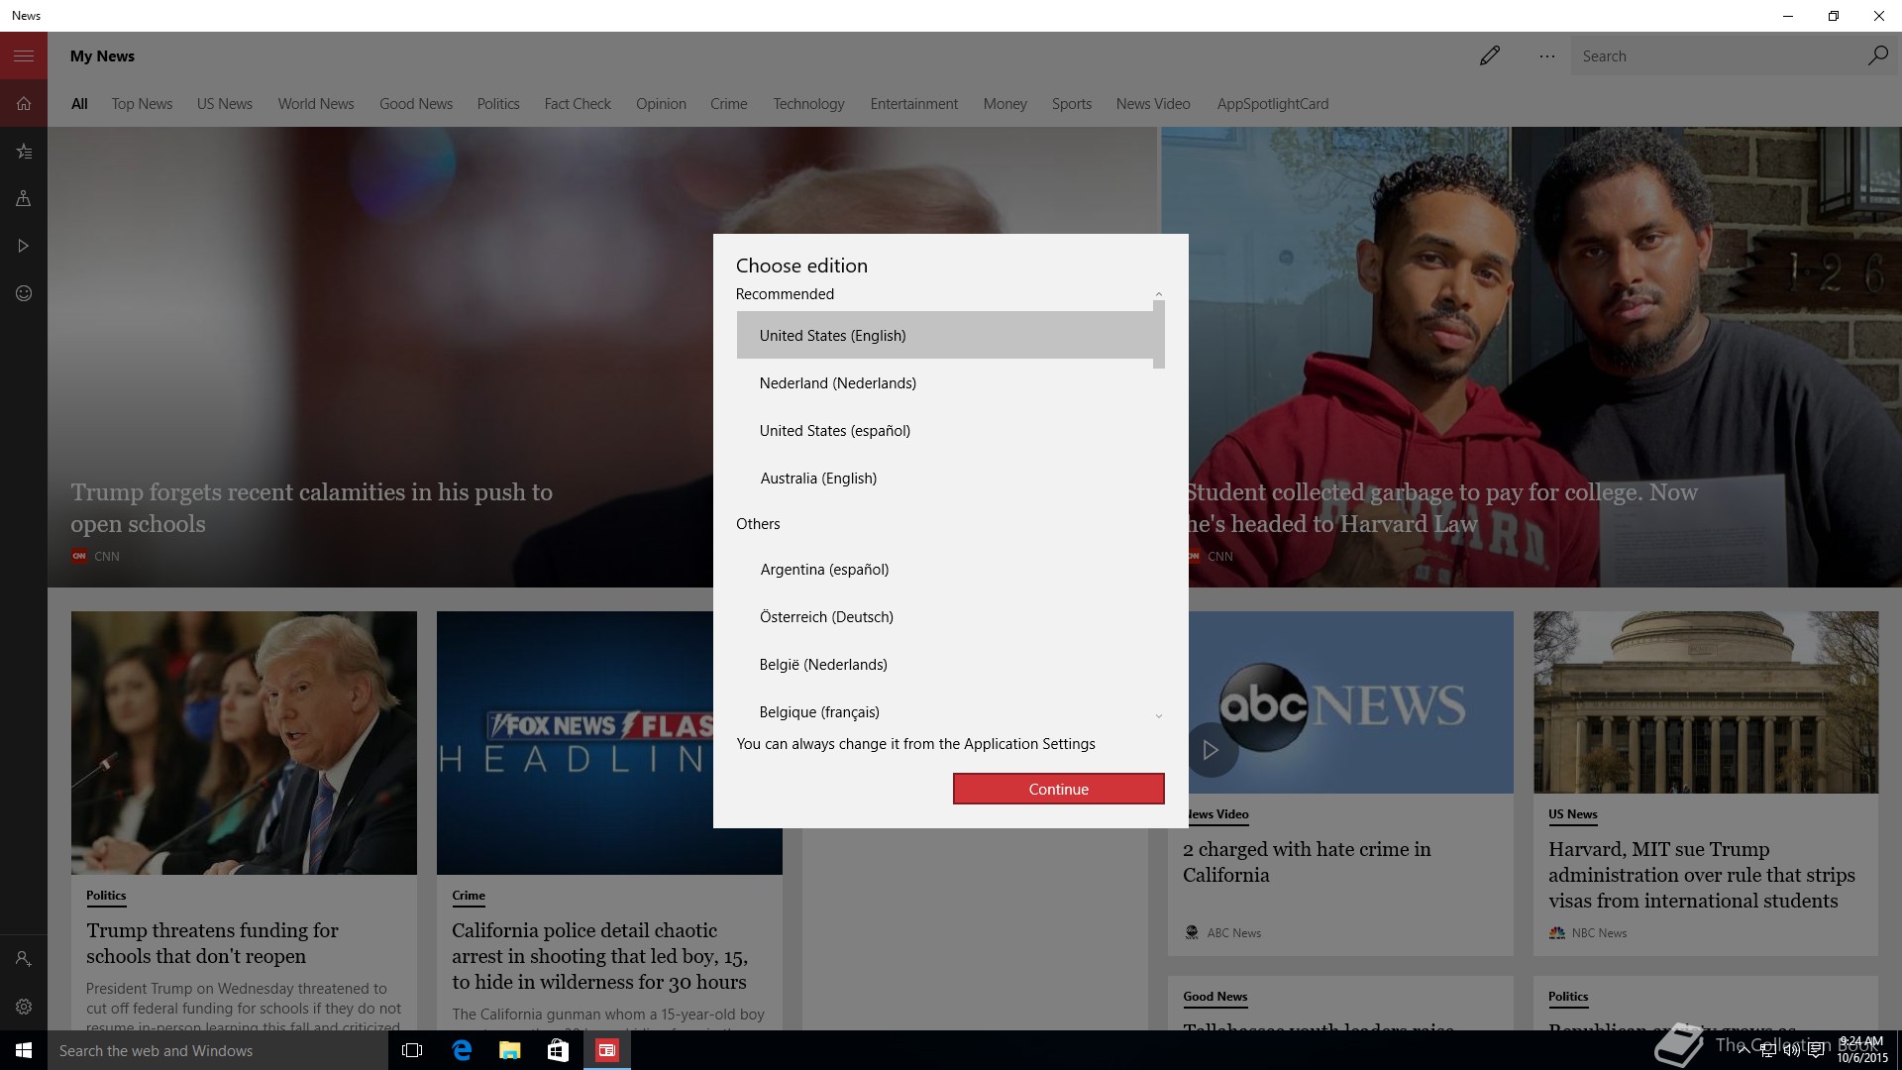The height and width of the screenshot is (1070, 1902).
Task: Open settings gear in sidebar
Action: click(24, 1007)
